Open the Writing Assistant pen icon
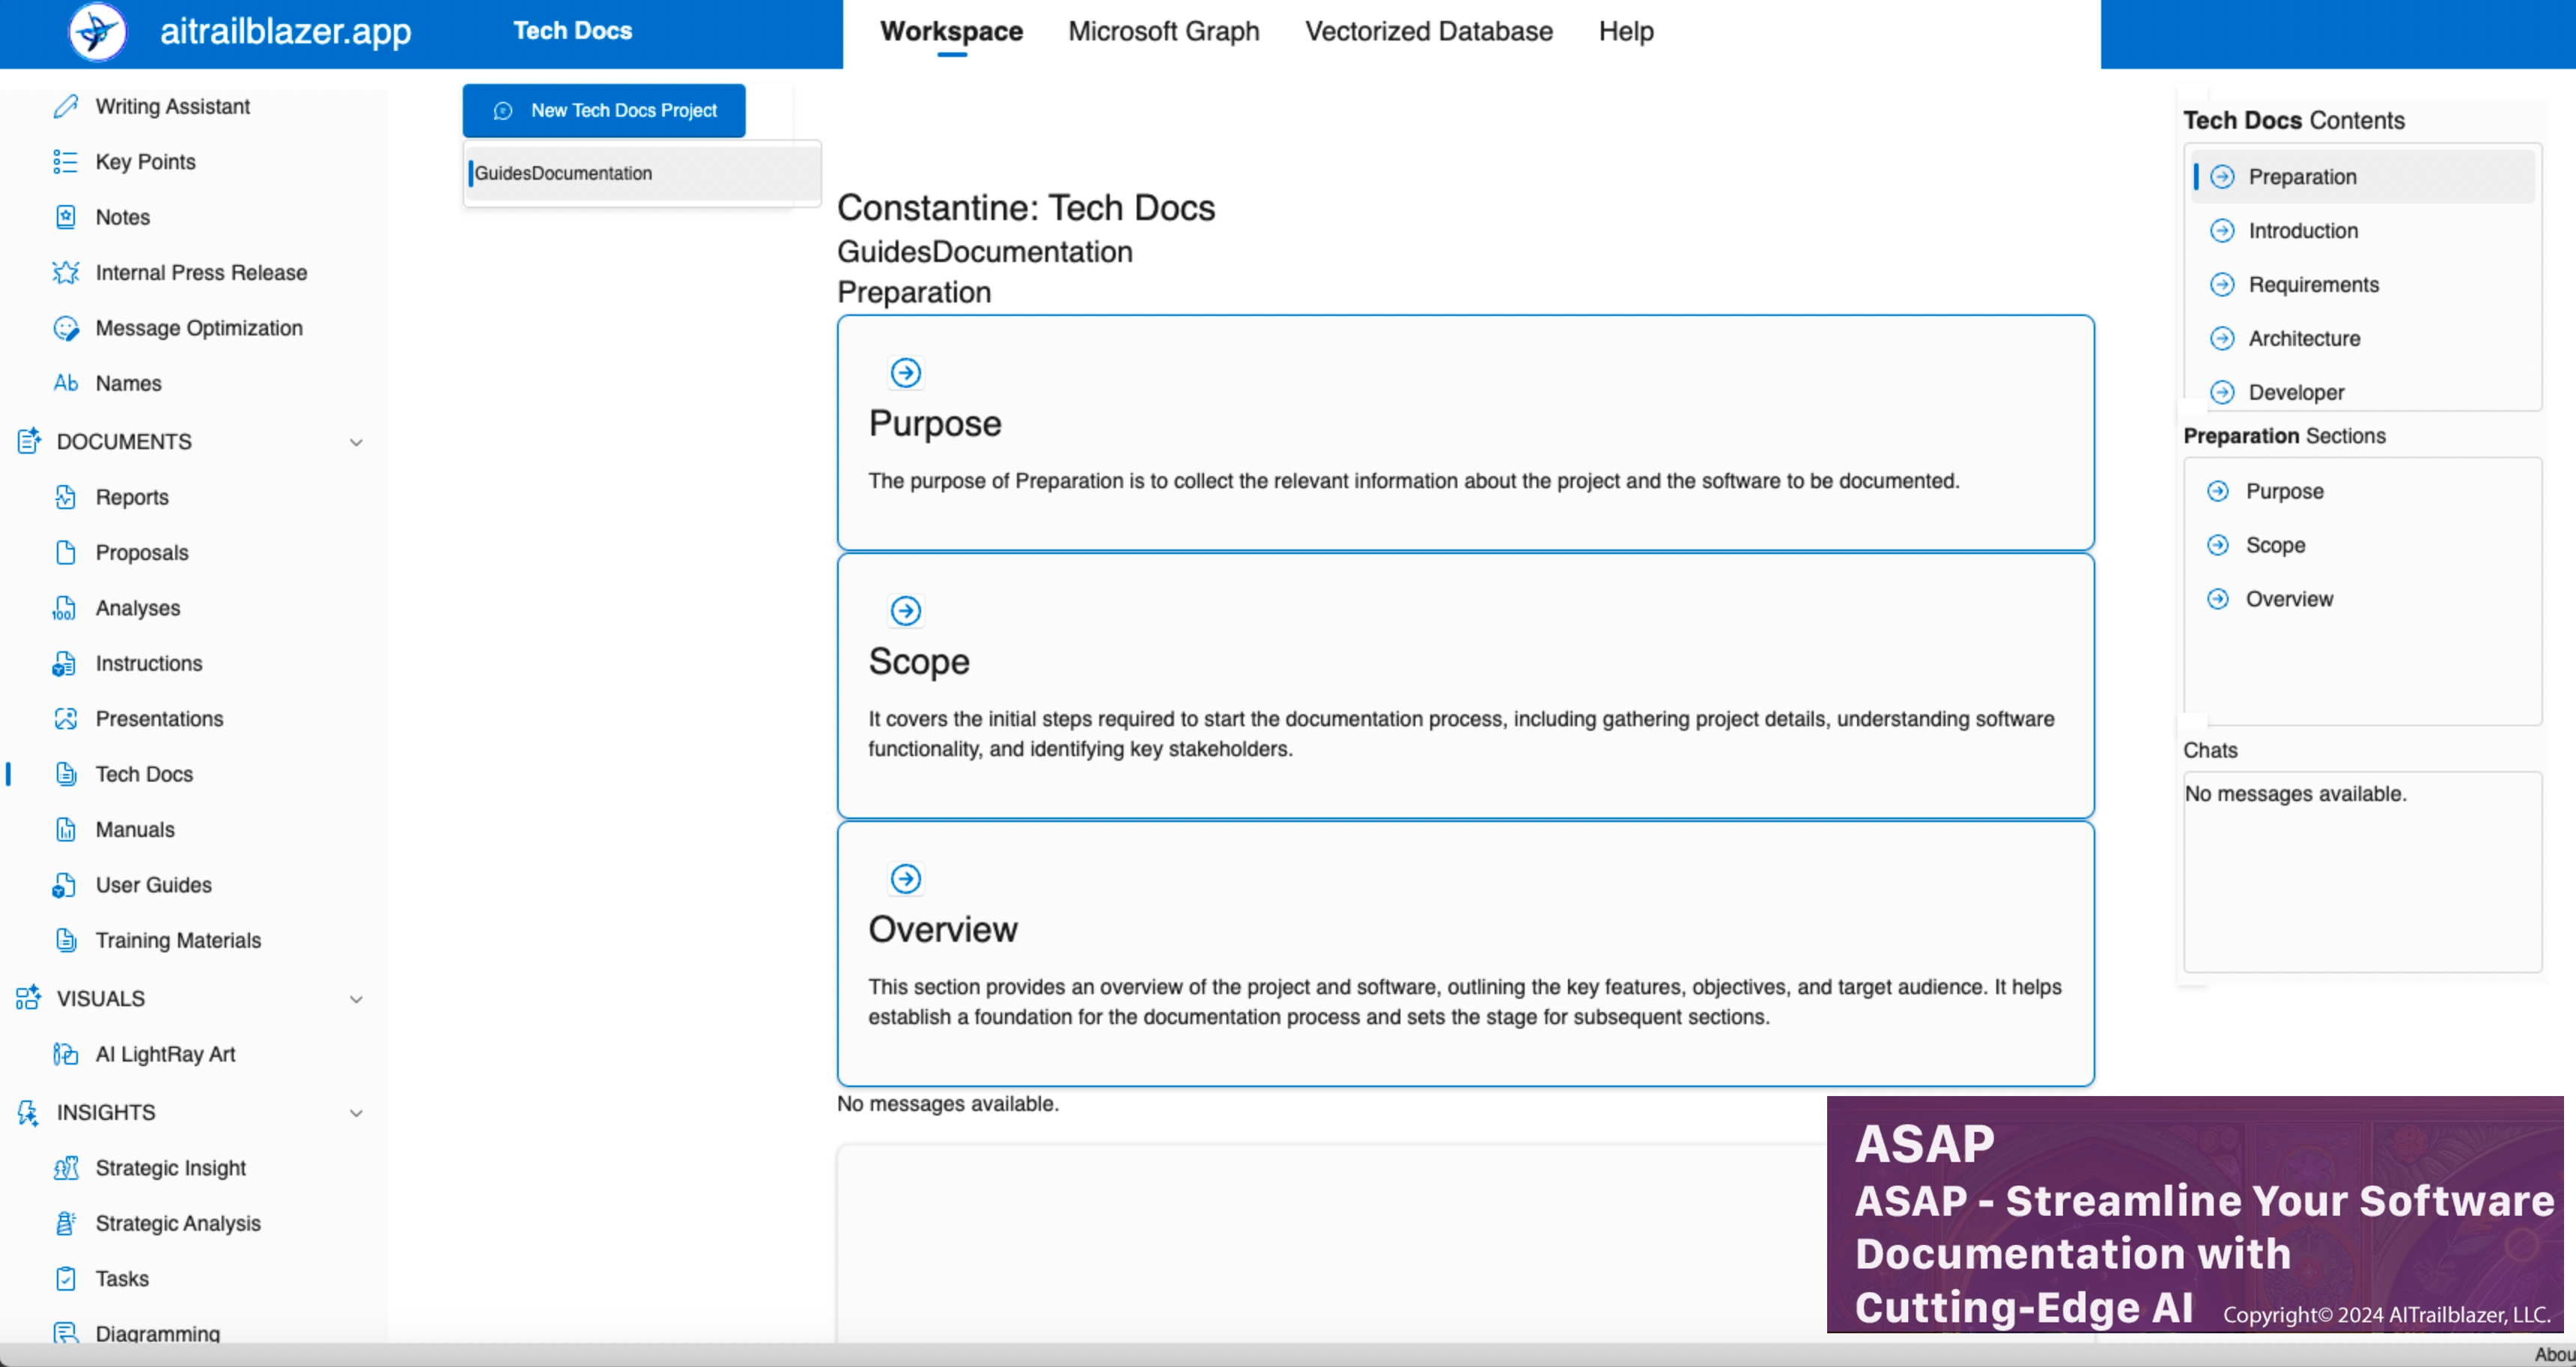Screen dimensions: 2576x1367 pos(66,106)
